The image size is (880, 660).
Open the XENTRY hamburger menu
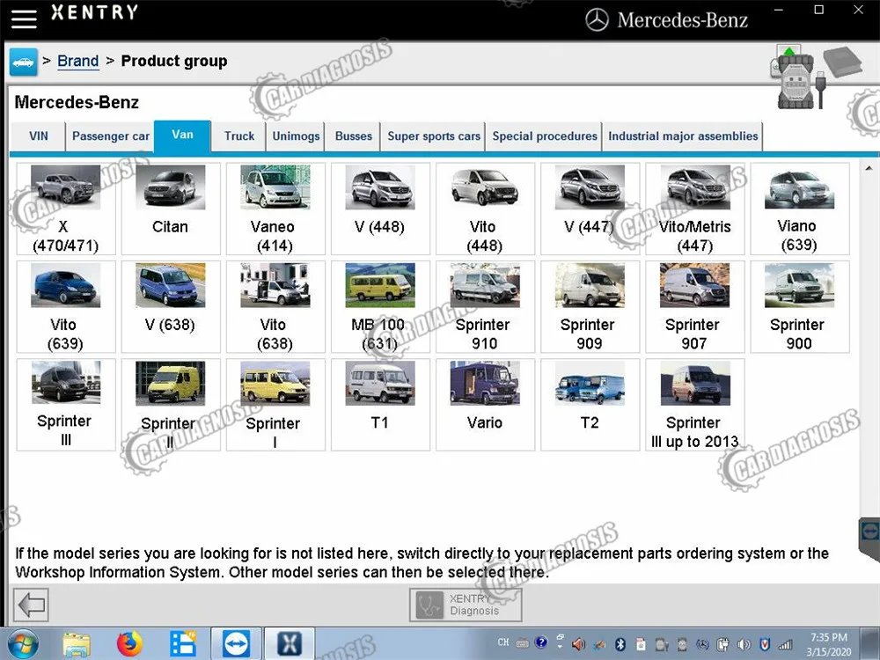click(24, 18)
